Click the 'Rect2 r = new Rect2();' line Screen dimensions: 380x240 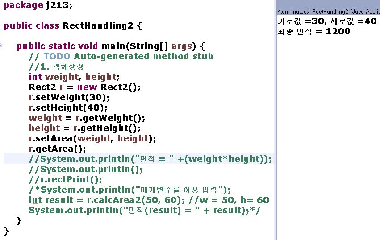pyautogui.click(x=84, y=87)
